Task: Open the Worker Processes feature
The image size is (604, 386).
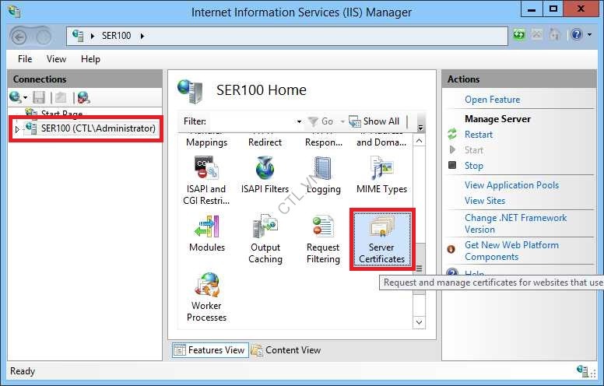Action: [206, 297]
